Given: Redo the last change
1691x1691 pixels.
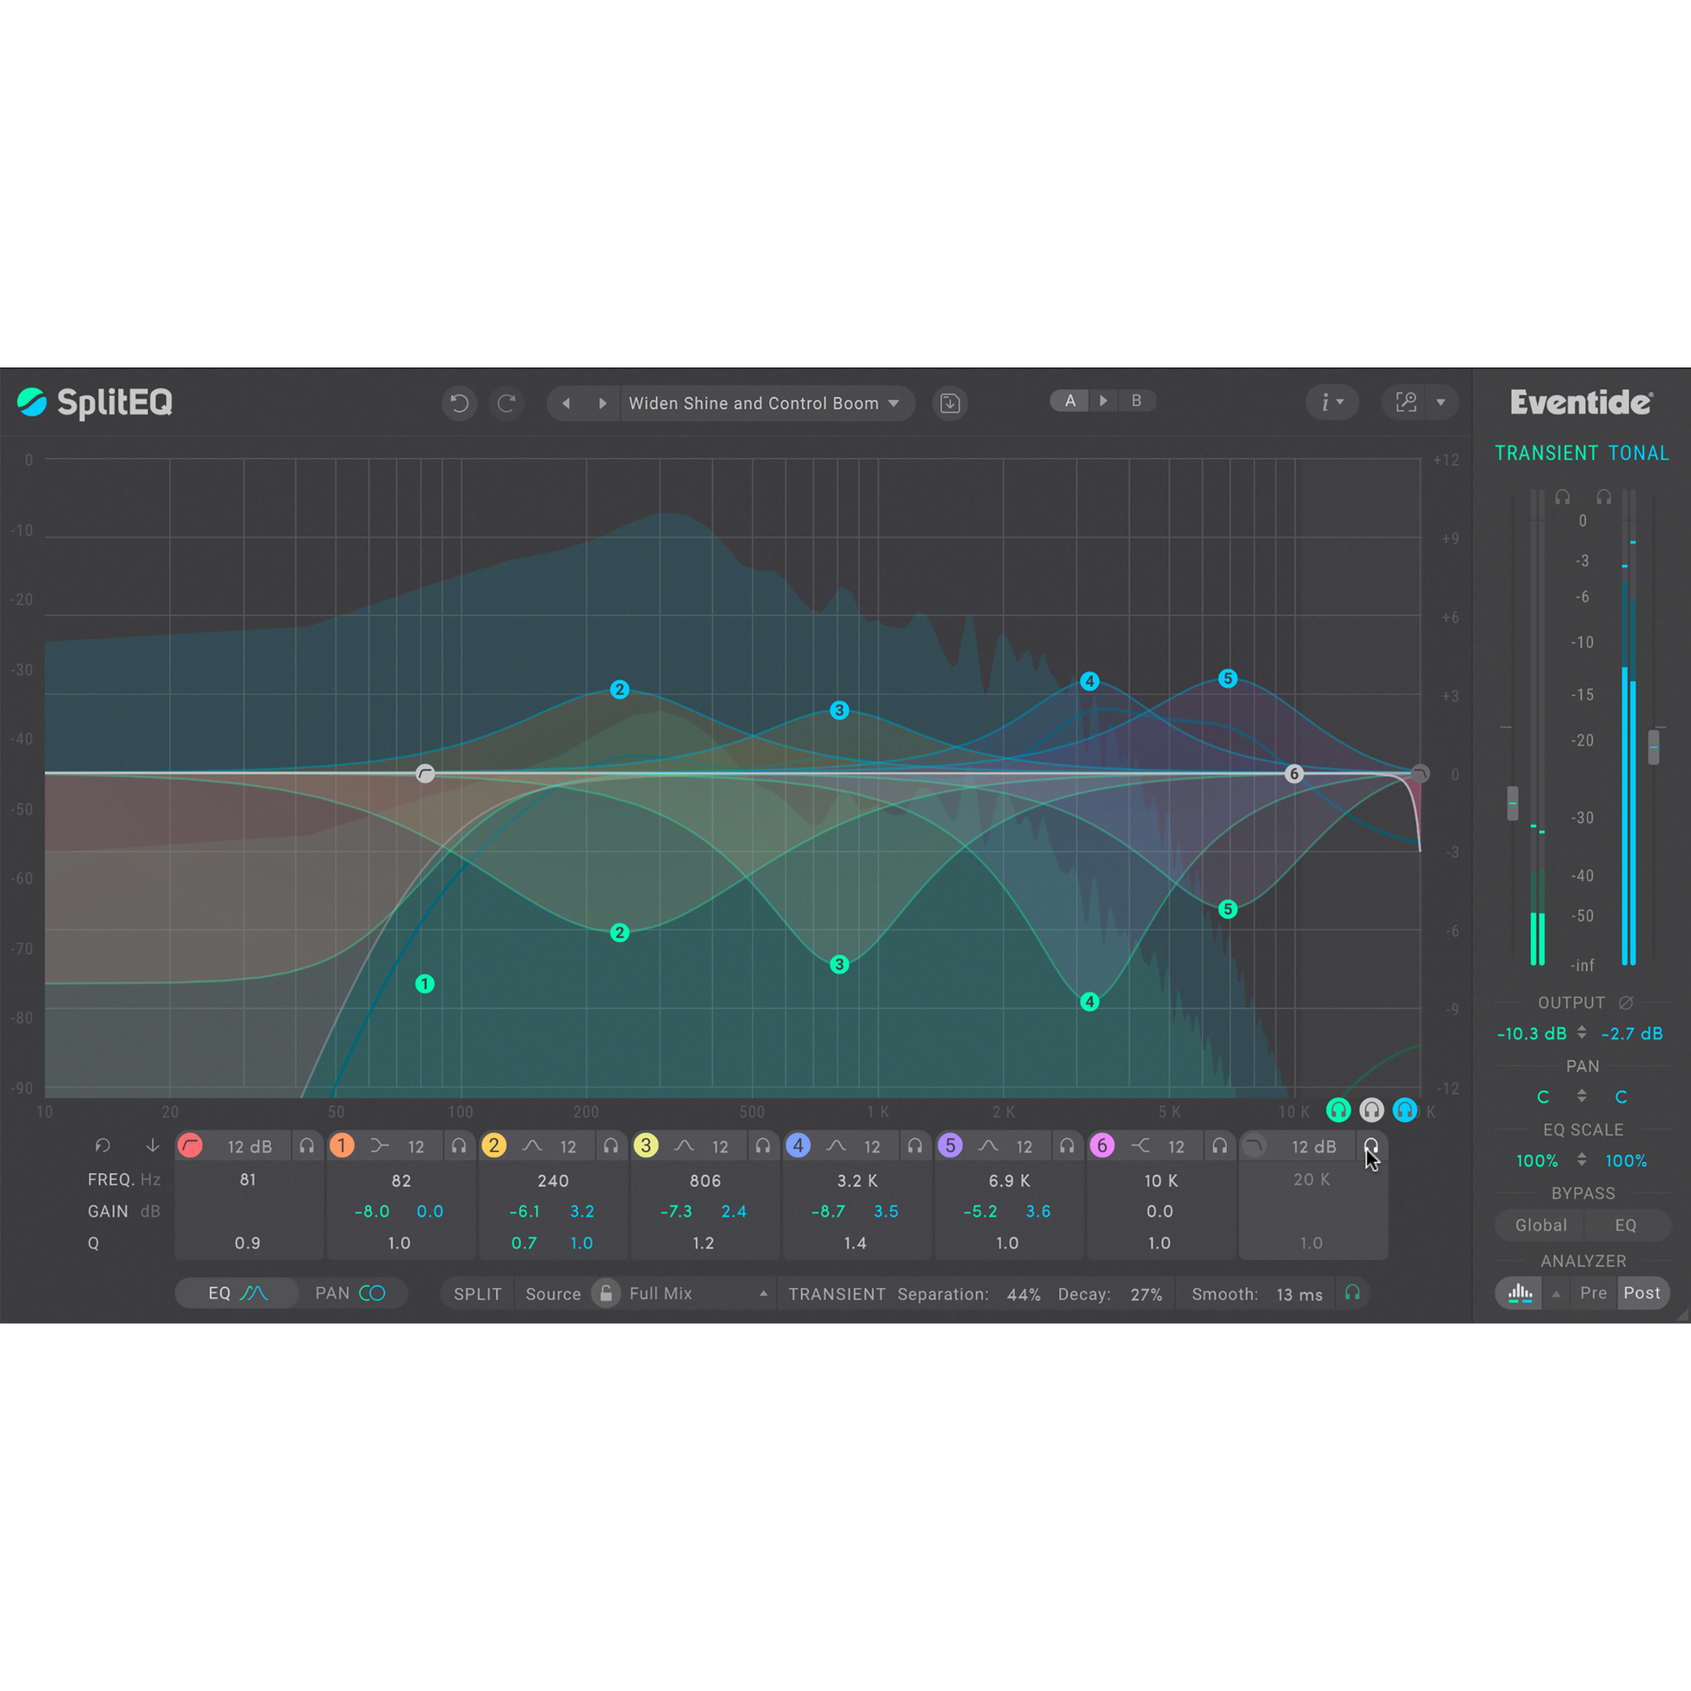Looking at the screenshot, I should 507,403.
